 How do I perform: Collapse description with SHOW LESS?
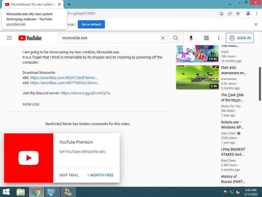pos(31,104)
